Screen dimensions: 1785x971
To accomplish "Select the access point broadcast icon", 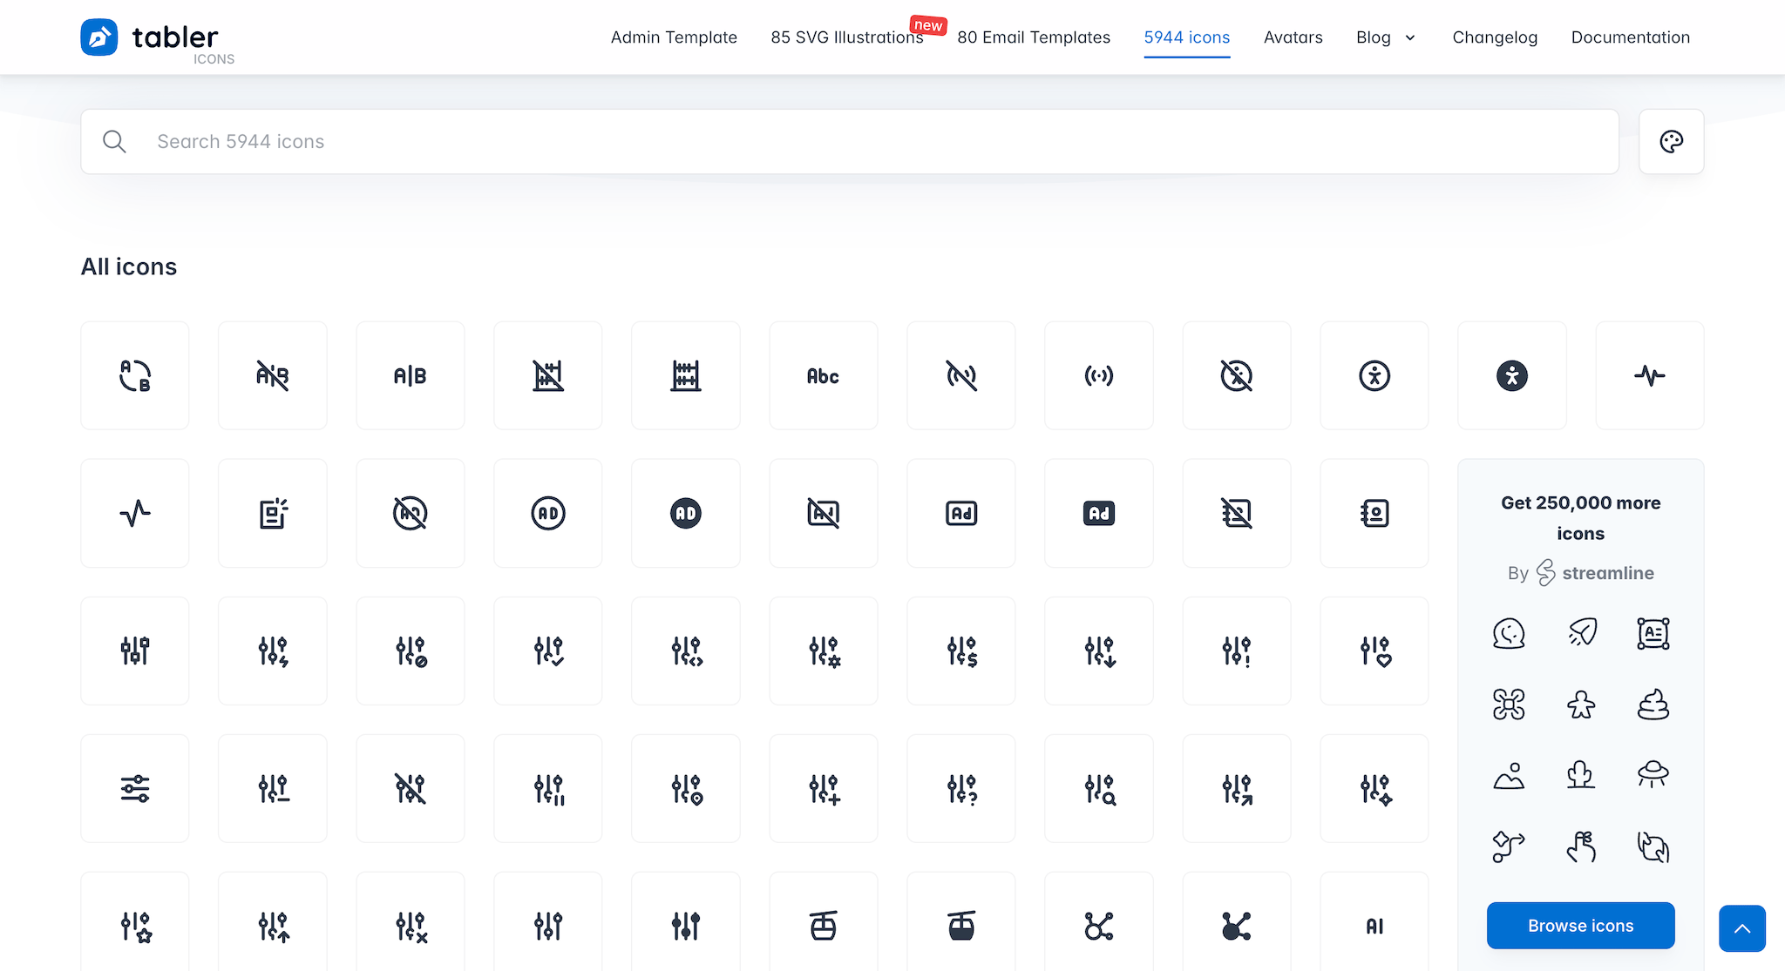I will (1099, 375).
